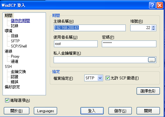The height and width of the screenshot is (117, 165).
Task: Click the 密碼 password field
Action: (x=129, y=44)
